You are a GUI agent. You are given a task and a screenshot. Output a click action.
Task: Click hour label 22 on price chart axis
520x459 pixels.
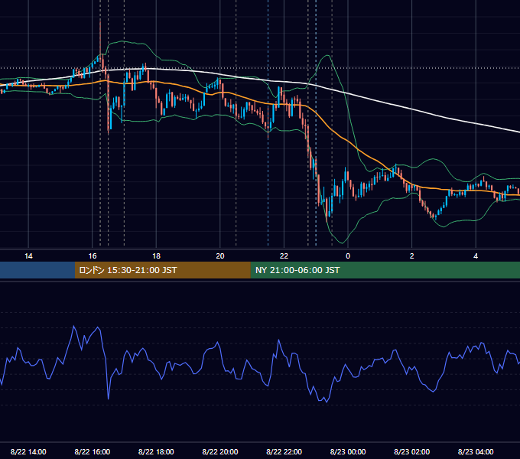[284, 256]
